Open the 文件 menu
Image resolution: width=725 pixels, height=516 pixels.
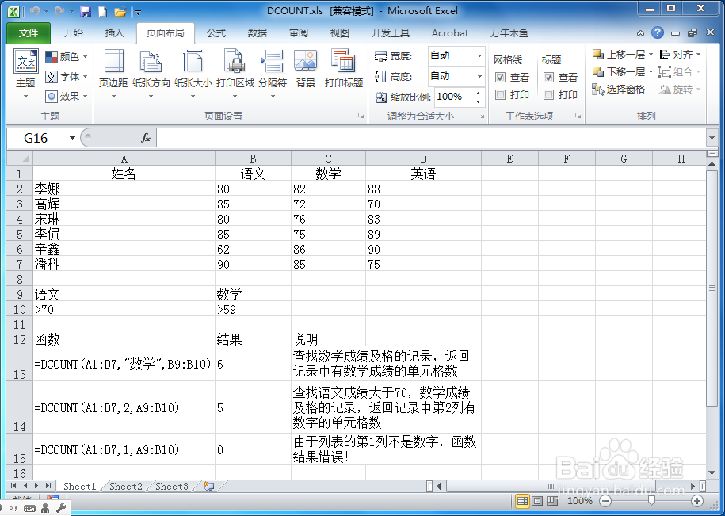(x=28, y=32)
